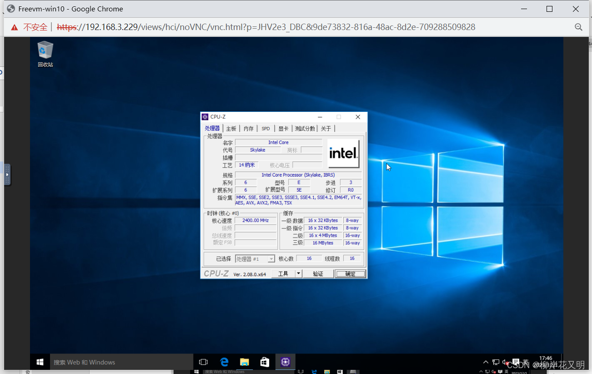Viewport: 592px width, 374px height.
Task: Open the Recycle Bin desktop icon
Action: 45,54
